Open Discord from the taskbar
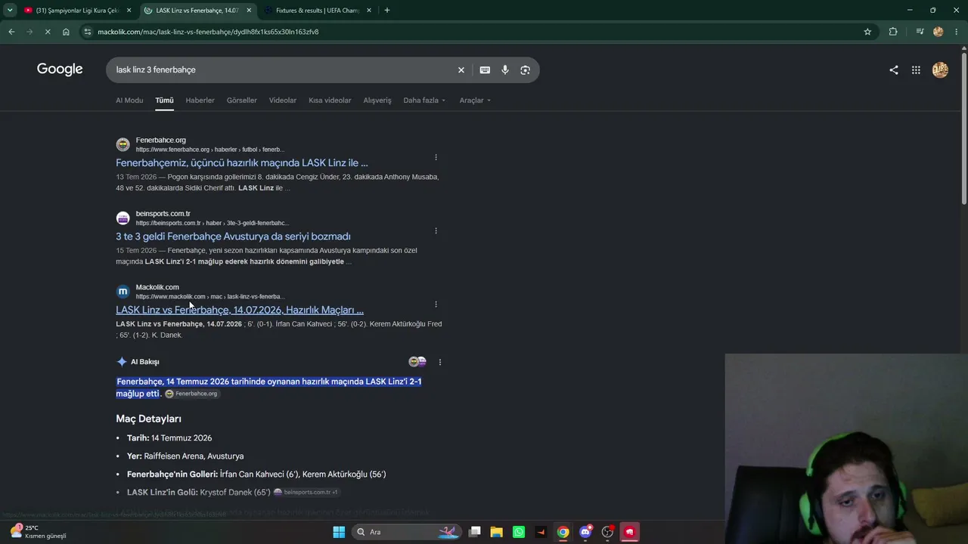968x544 pixels. click(x=585, y=532)
